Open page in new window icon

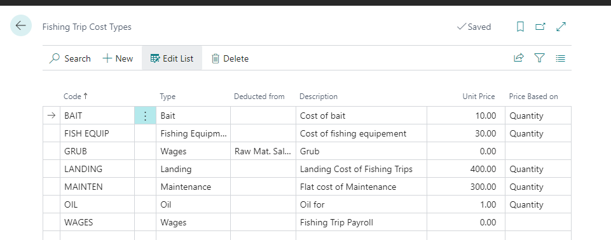pyautogui.click(x=540, y=27)
